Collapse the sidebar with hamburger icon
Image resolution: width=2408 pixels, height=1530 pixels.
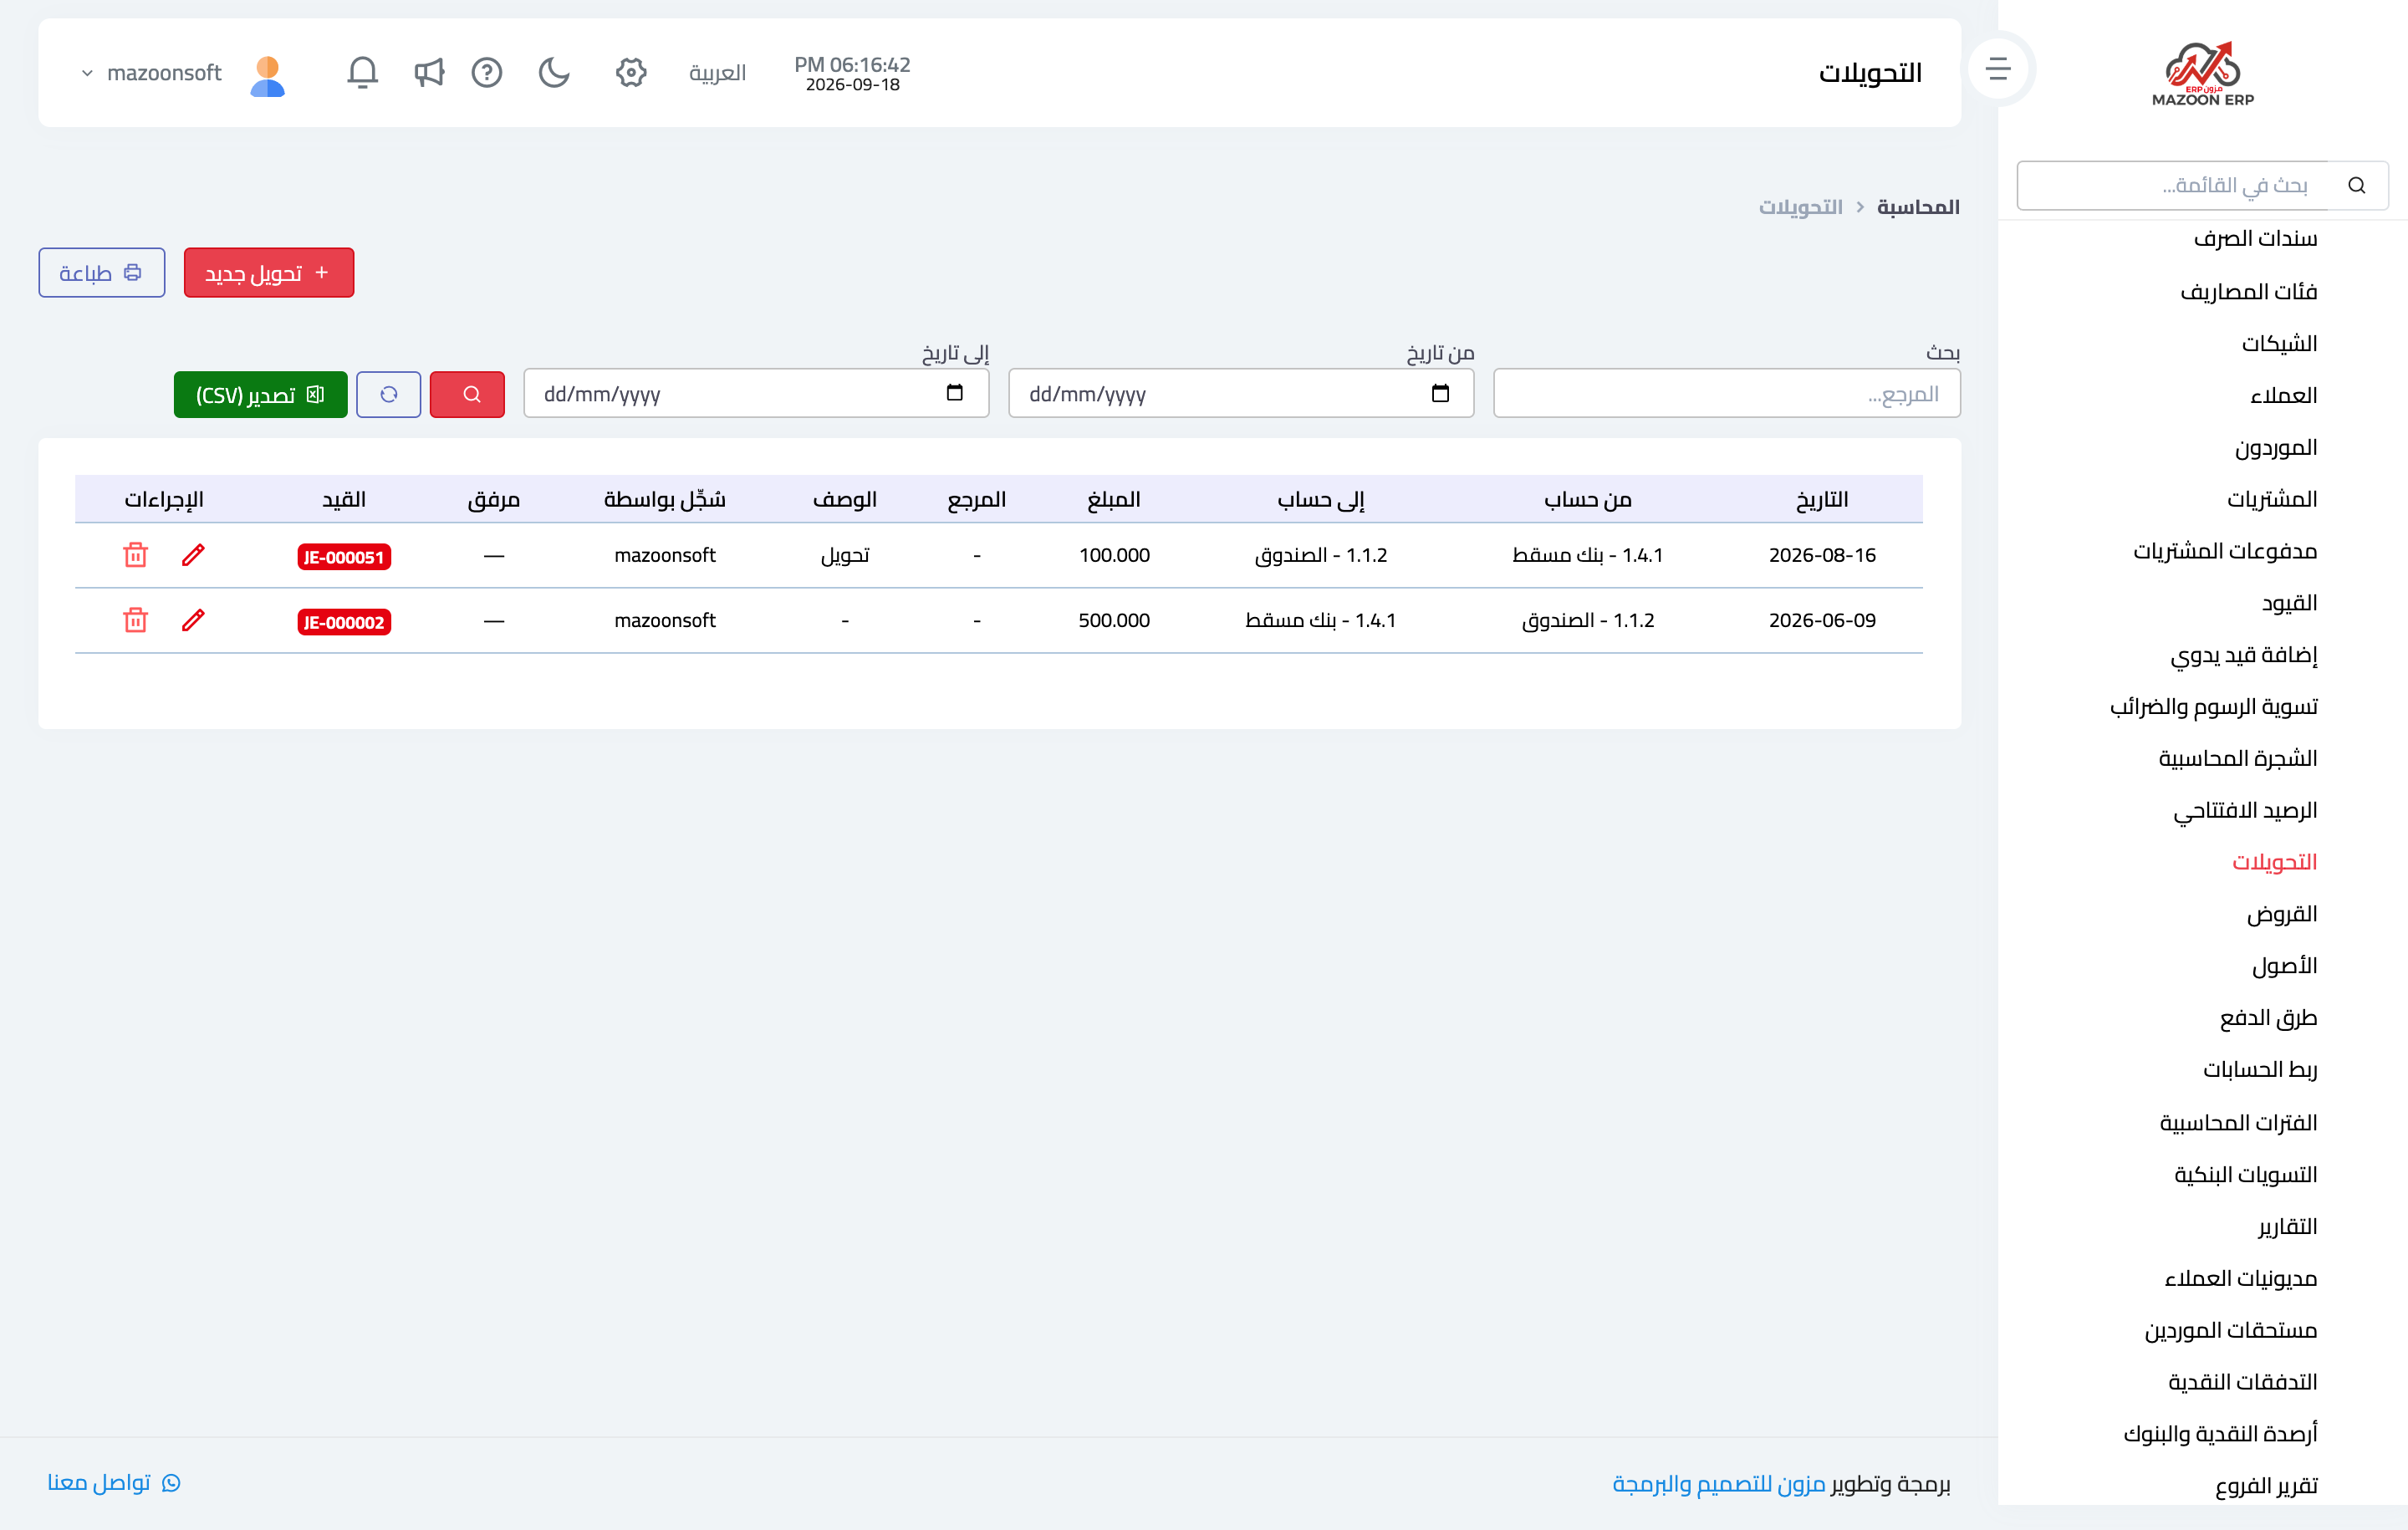[1998, 69]
